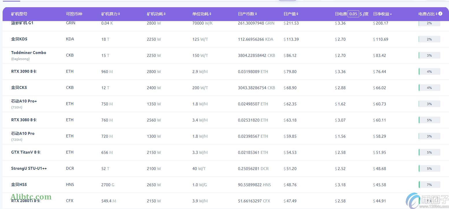Open the 金贝KD5 miner details
This screenshot has height=209, width=449.
(19, 39)
